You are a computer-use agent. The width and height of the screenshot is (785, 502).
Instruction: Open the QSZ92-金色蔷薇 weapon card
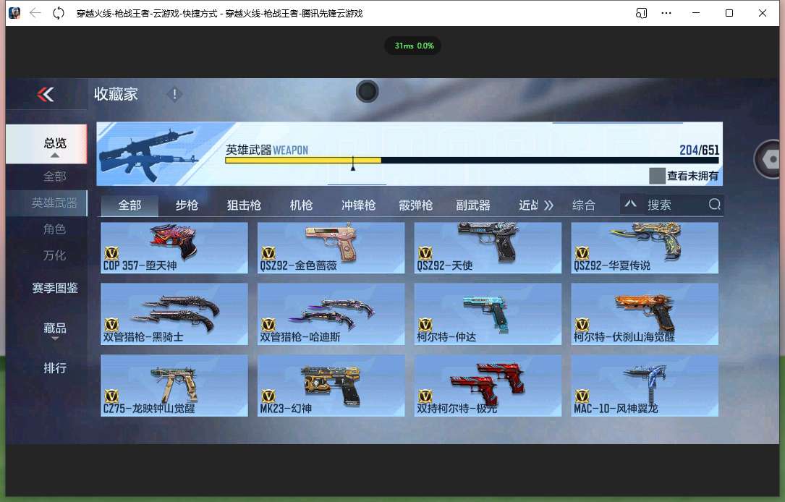point(331,248)
